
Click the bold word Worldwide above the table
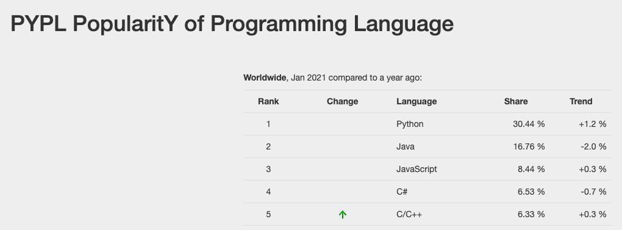click(x=265, y=77)
